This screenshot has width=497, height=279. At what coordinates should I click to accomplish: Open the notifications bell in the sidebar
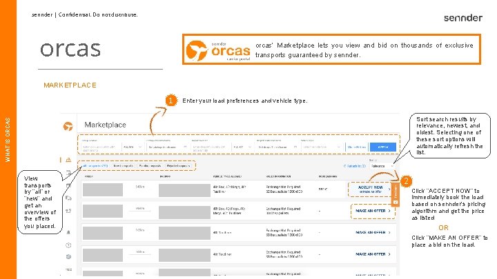tap(68, 232)
